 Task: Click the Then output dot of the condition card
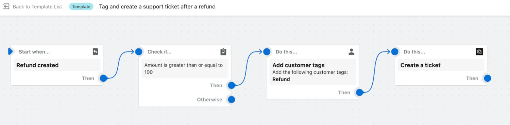coord(232,85)
